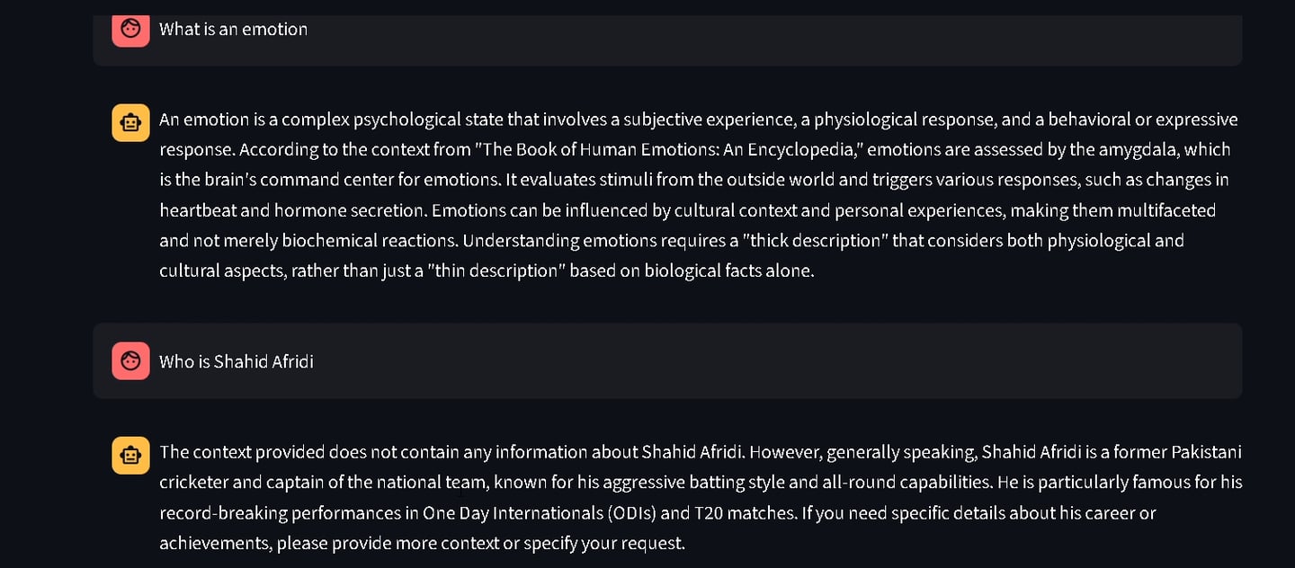Click the phrase "heartbeat and hormone secretion"
Viewport: 1295px width, 568px height.
coord(292,210)
